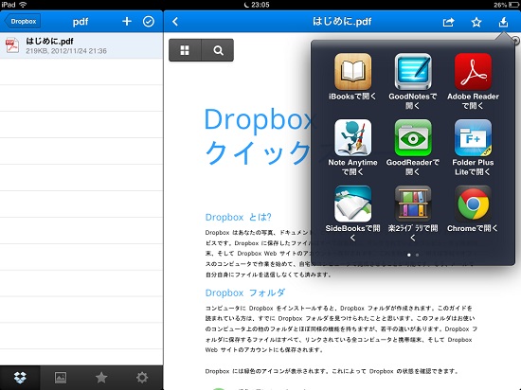Show the page thumbnail grid view
521x390 pixels.
click(x=185, y=50)
